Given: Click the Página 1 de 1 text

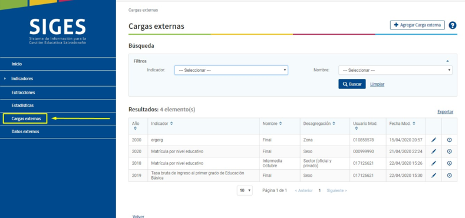Looking at the screenshot, I should tap(275, 190).
